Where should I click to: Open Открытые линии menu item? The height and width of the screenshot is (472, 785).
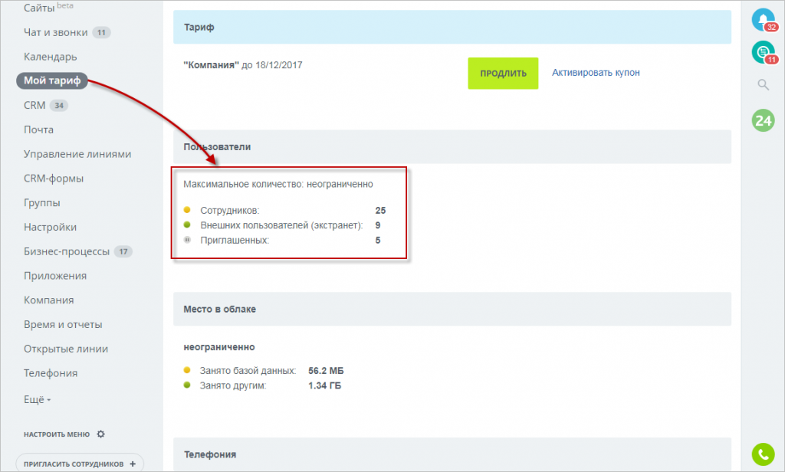click(x=66, y=349)
